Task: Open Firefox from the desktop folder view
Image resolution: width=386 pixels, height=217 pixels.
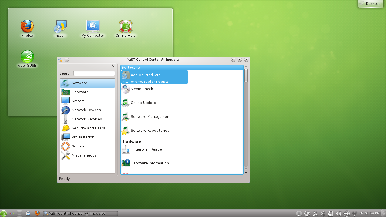Action: pyautogui.click(x=27, y=29)
